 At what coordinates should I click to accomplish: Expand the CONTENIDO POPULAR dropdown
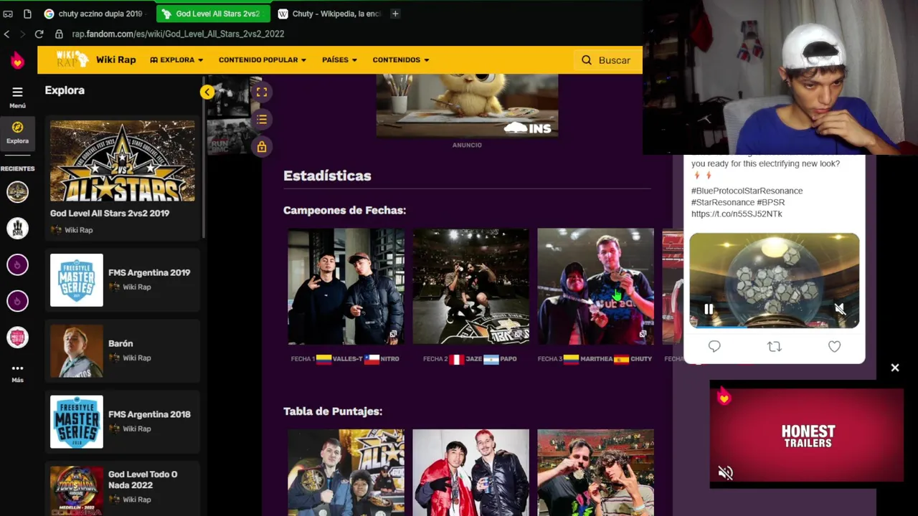tap(262, 60)
